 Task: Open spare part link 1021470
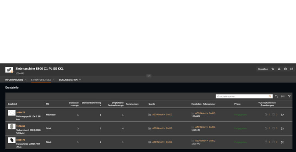[x=20, y=140]
